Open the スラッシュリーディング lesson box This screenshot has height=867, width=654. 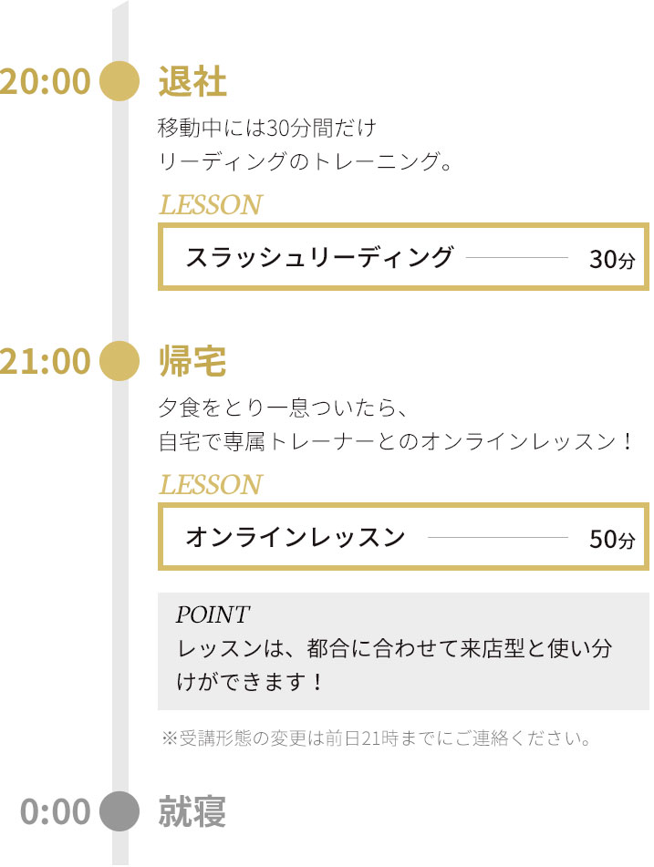click(403, 256)
